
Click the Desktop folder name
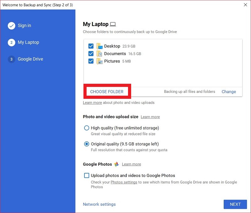[112, 46]
